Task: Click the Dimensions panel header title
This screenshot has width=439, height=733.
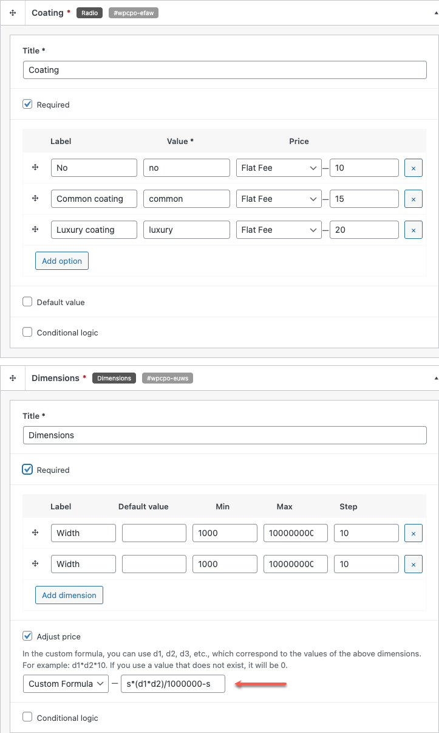Action: [55, 378]
